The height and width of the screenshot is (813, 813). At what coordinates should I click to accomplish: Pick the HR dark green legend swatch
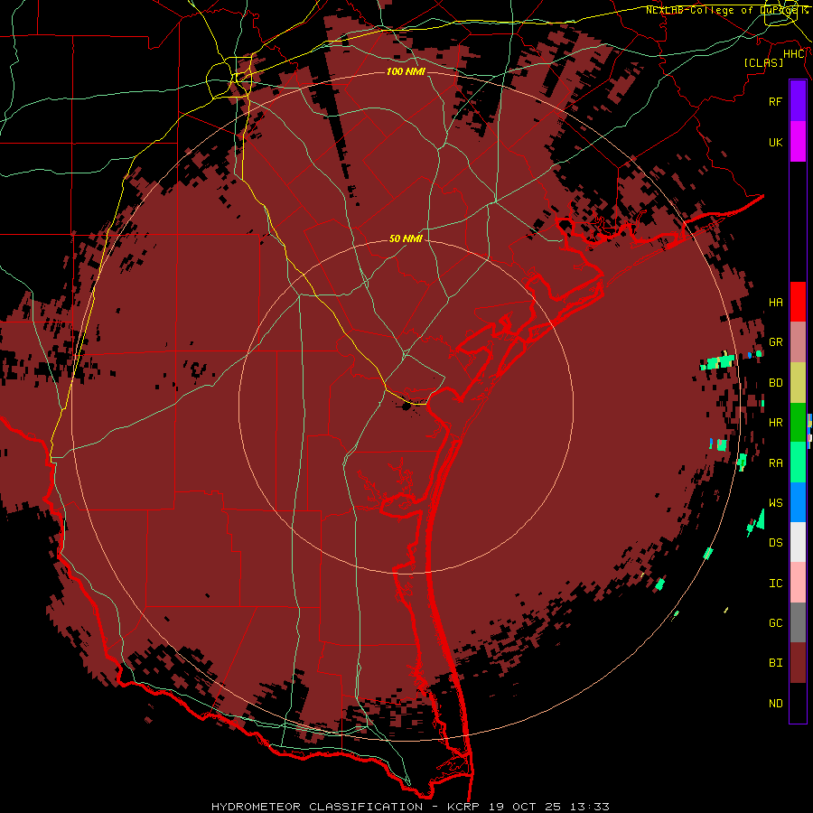coord(798,423)
